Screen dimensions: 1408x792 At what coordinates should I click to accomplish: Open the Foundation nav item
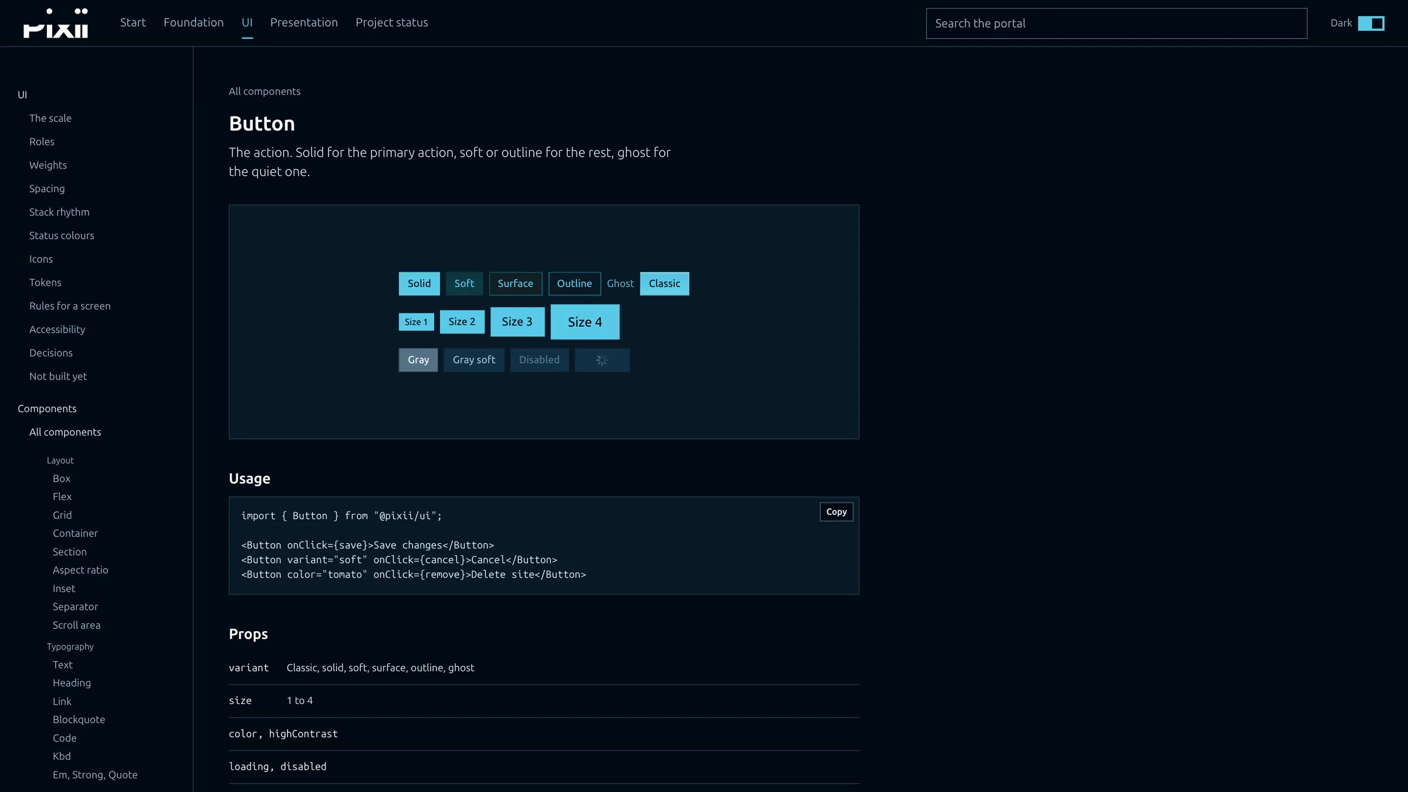coord(194,23)
